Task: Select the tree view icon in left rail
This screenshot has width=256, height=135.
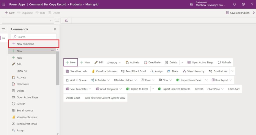Action: point(3,38)
